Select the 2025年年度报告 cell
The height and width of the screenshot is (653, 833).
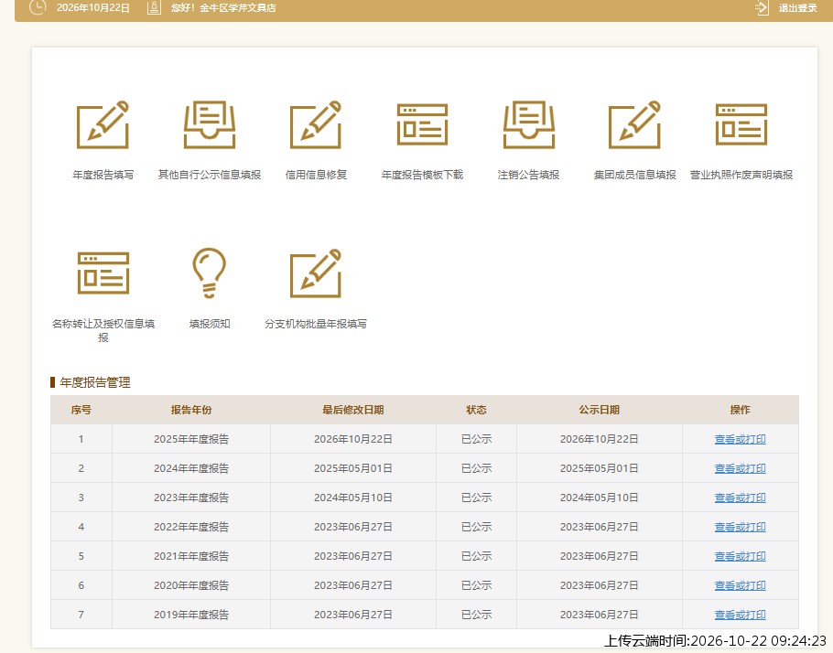click(191, 439)
